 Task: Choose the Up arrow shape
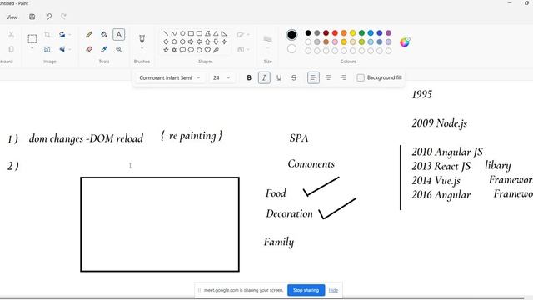coord(207,42)
